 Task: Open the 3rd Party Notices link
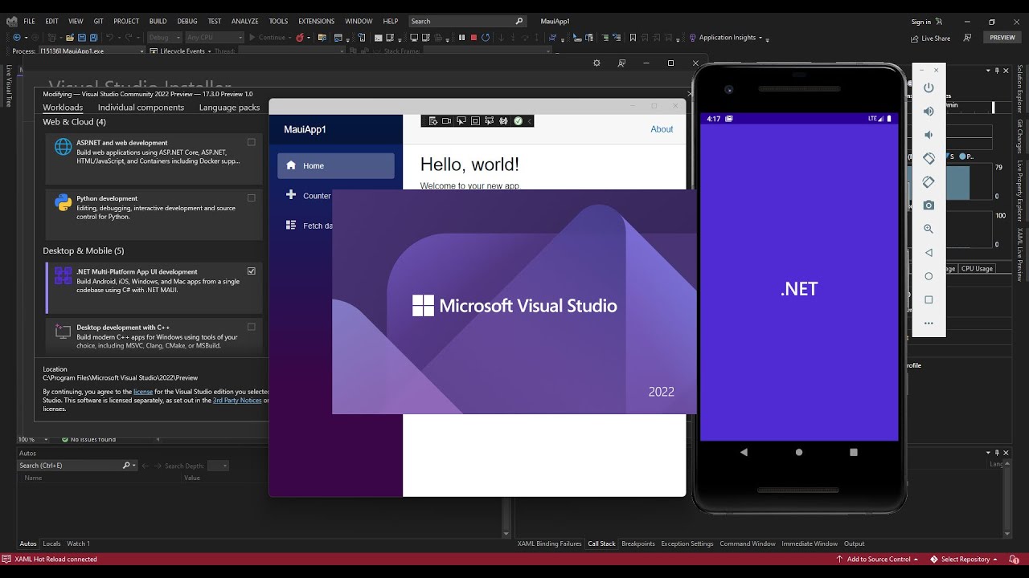point(237,400)
